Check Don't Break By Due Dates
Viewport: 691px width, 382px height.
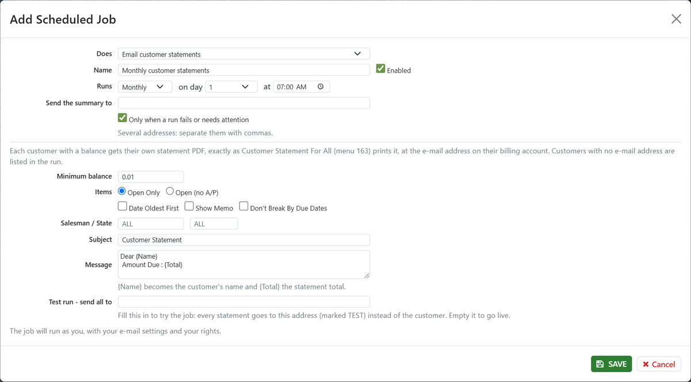[244, 206]
